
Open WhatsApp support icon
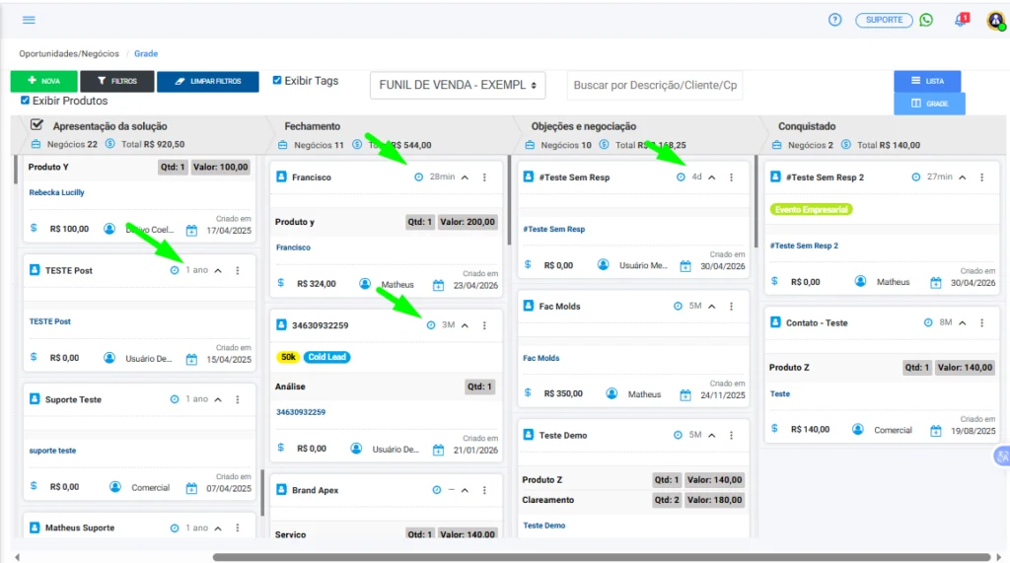coord(926,20)
